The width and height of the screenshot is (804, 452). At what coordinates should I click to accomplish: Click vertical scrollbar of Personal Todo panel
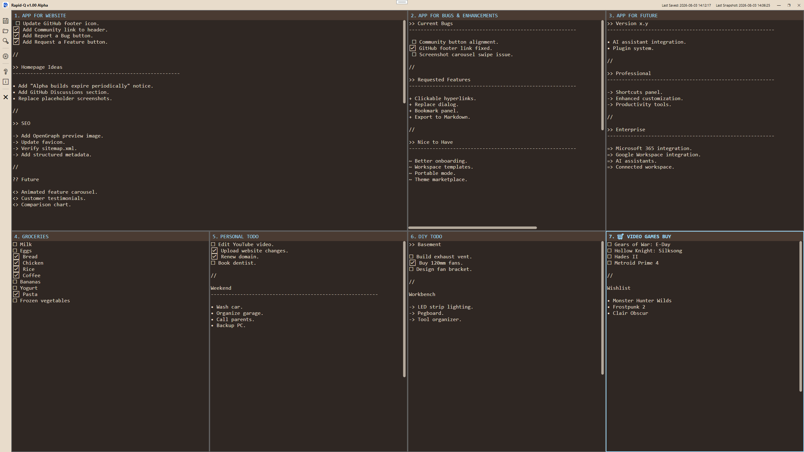click(404, 309)
